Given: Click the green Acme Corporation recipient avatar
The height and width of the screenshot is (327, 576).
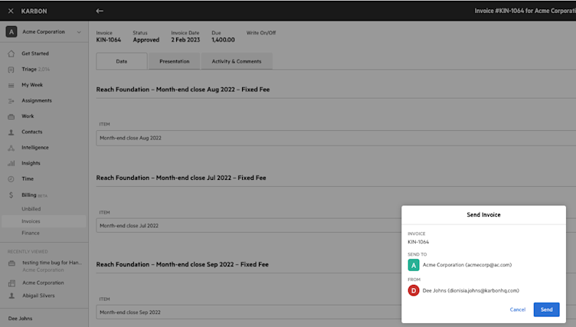Looking at the screenshot, I should (414, 265).
